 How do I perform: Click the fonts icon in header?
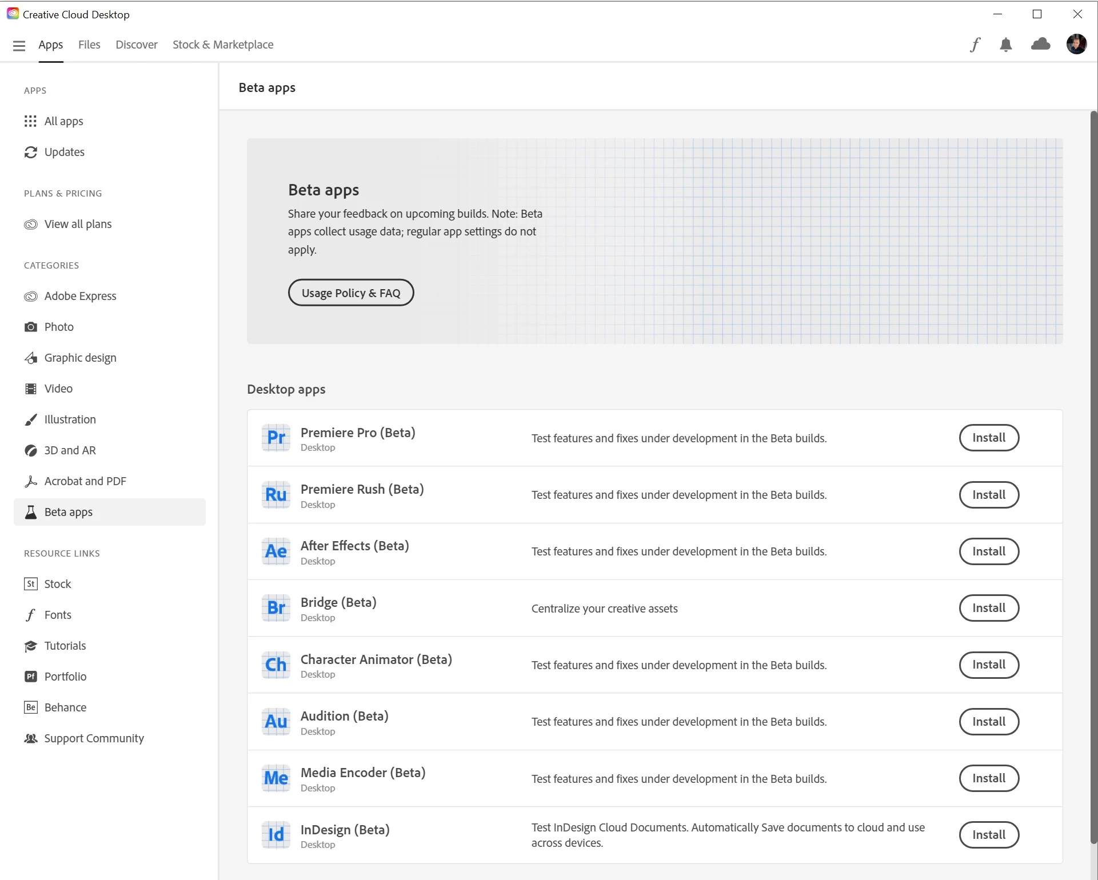(x=975, y=45)
